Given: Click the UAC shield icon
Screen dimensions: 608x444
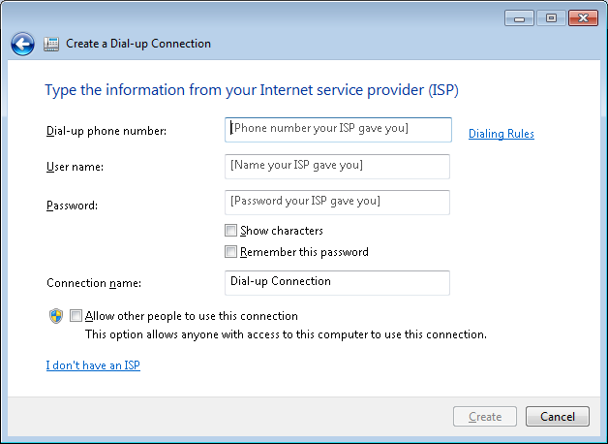Looking at the screenshot, I should tap(56, 316).
